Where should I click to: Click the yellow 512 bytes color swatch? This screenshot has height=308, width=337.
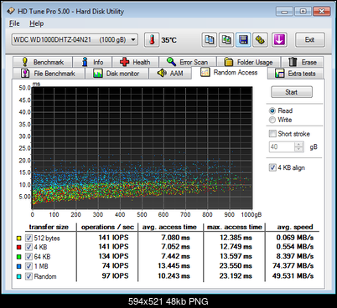pos(18,239)
